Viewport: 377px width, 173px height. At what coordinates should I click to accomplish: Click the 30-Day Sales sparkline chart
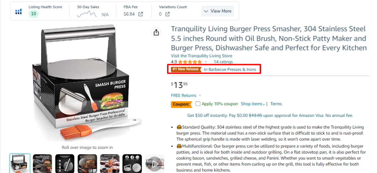[87, 14]
